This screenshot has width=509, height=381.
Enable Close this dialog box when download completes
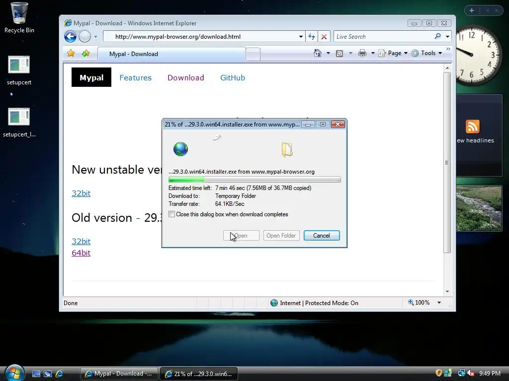tap(171, 214)
